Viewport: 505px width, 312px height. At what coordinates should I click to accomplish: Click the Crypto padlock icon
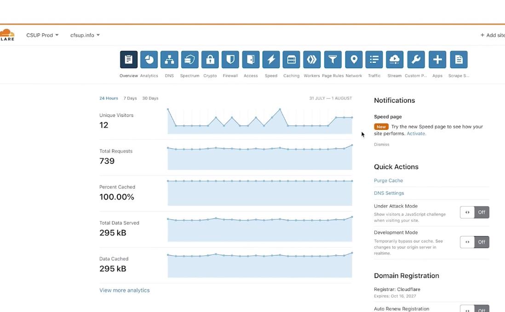pyautogui.click(x=210, y=59)
